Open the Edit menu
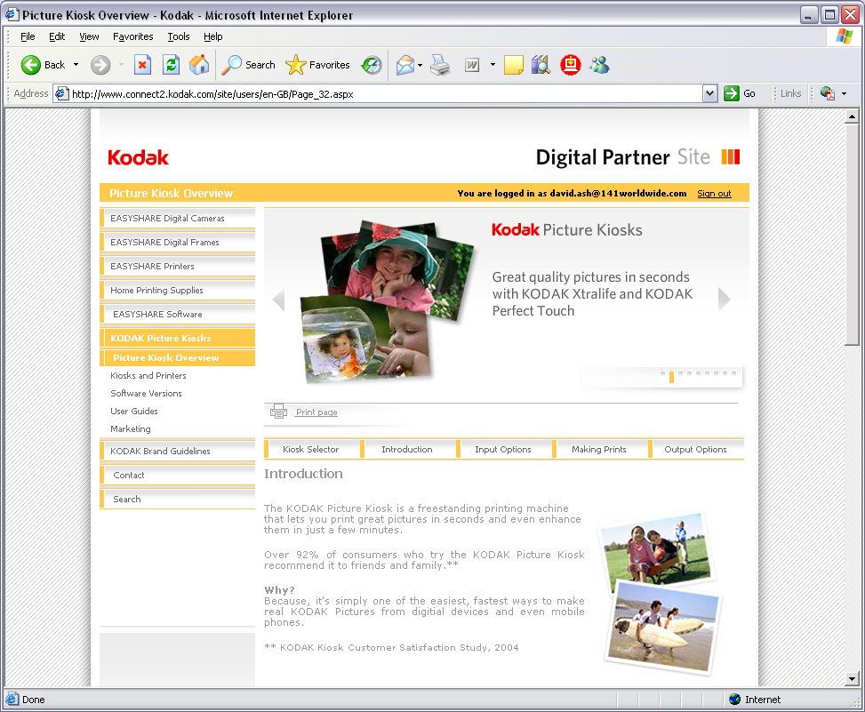This screenshot has width=865, height=712. [57, 37]
